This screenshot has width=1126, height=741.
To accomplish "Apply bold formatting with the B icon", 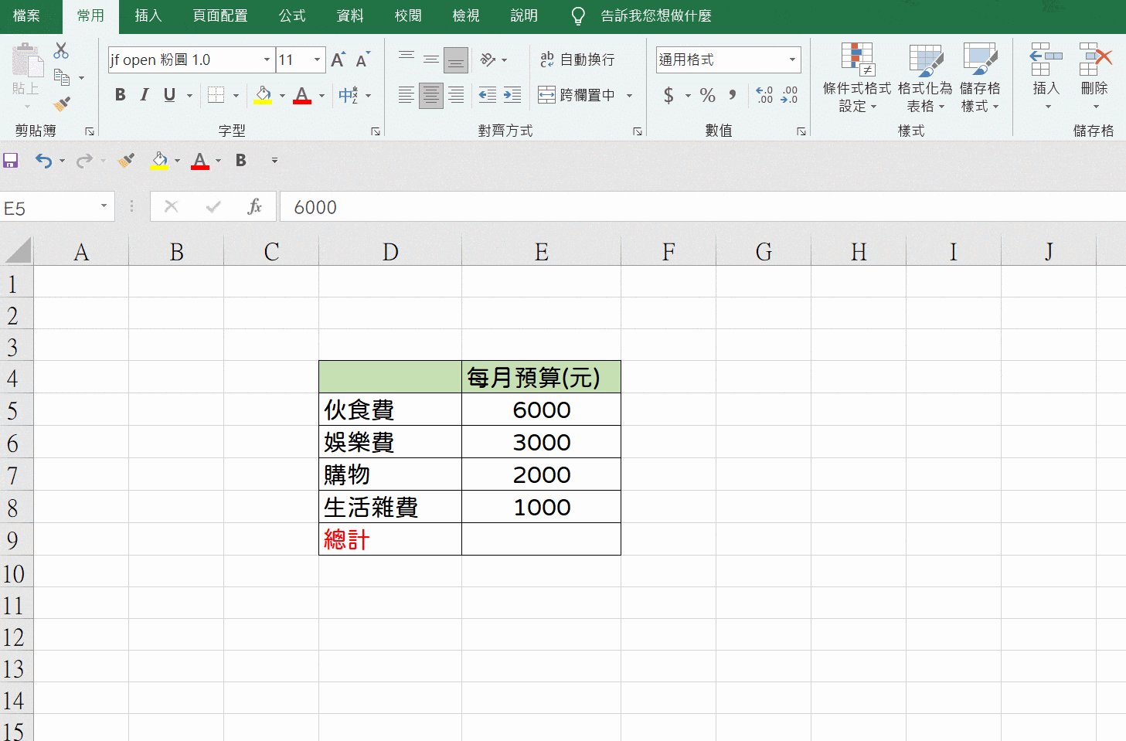I will click(x=120, y=94).
